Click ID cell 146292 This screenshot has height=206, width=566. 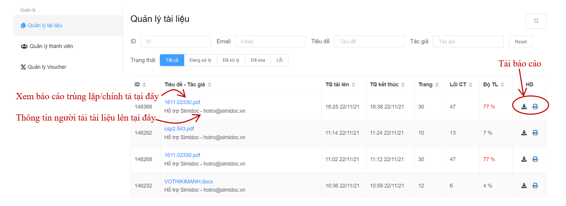click(x=143, y=133)
